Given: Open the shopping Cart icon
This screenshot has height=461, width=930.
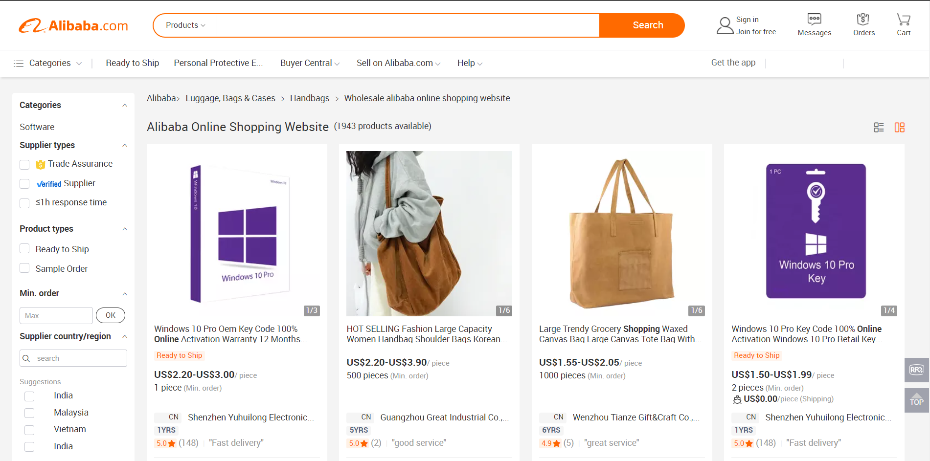Looking at the screenshot, I should pyautogui.click(x=904, y=19).
